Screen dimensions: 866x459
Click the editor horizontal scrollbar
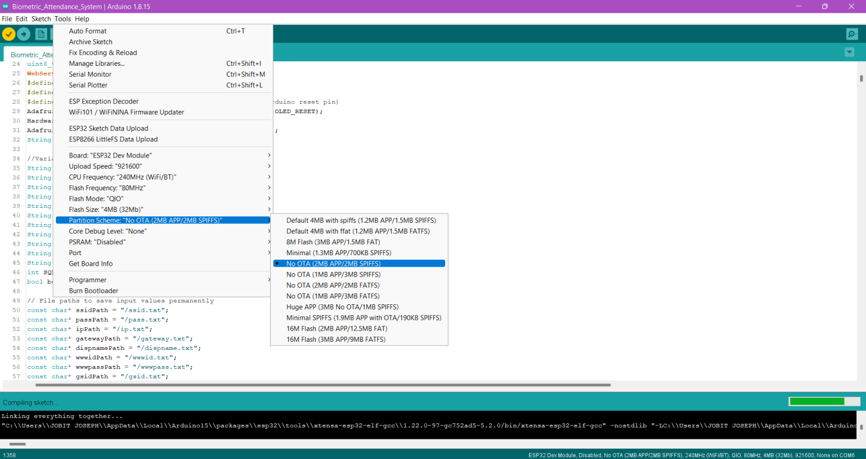[x=322, y=385]
